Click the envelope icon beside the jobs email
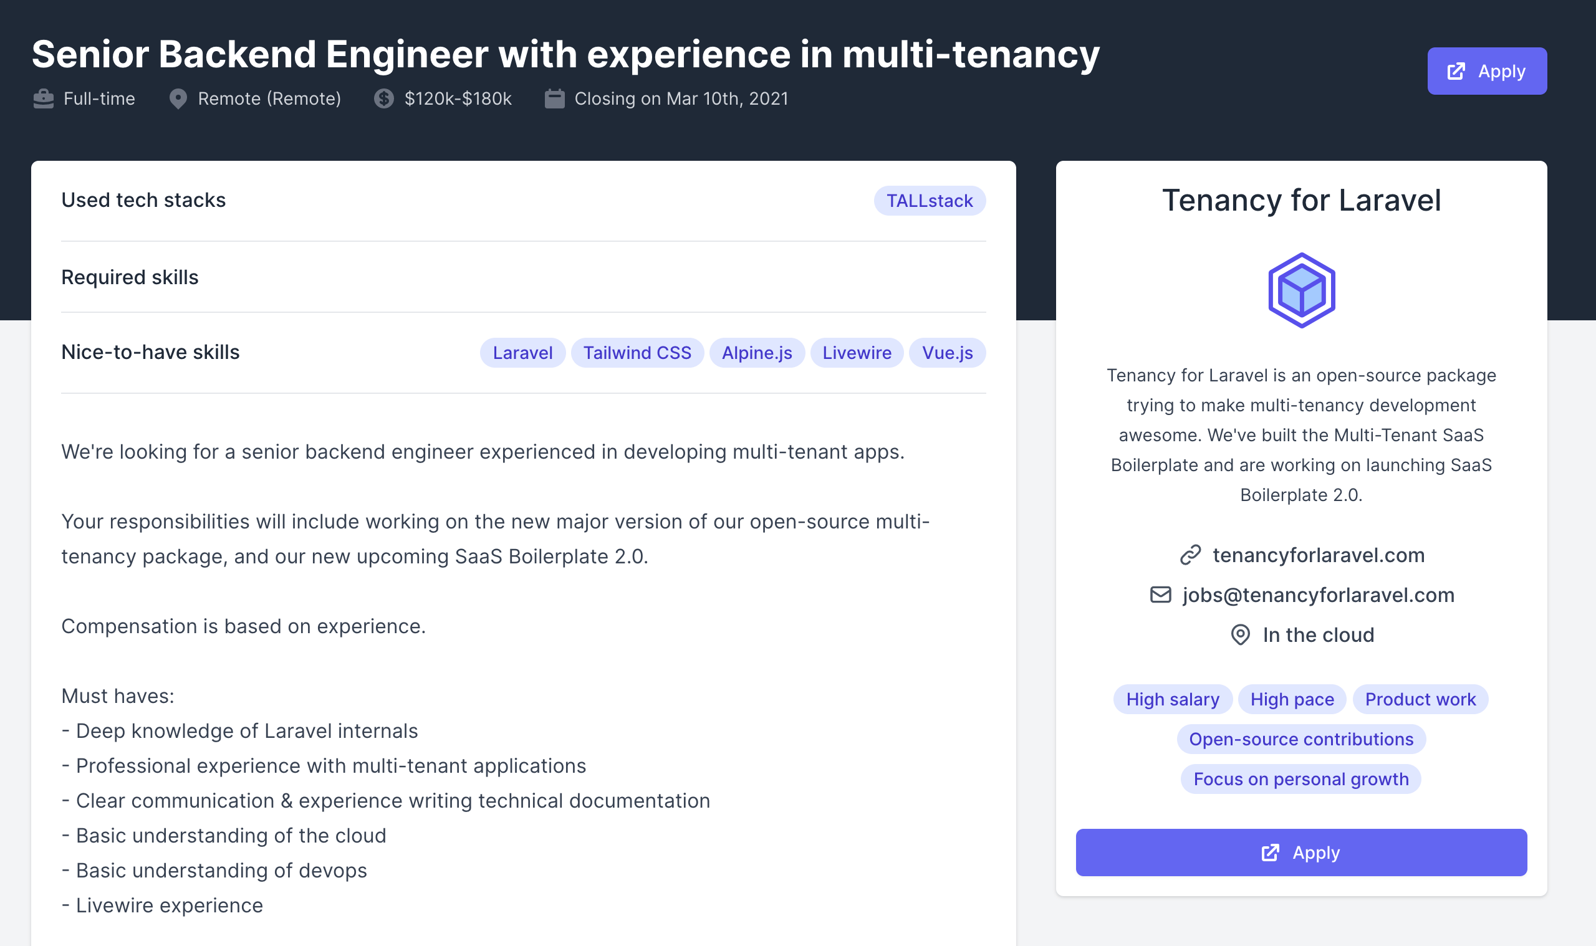The width and height of the screenshot is (1596, 946). pyautogui.click(x=1160, y=595)
